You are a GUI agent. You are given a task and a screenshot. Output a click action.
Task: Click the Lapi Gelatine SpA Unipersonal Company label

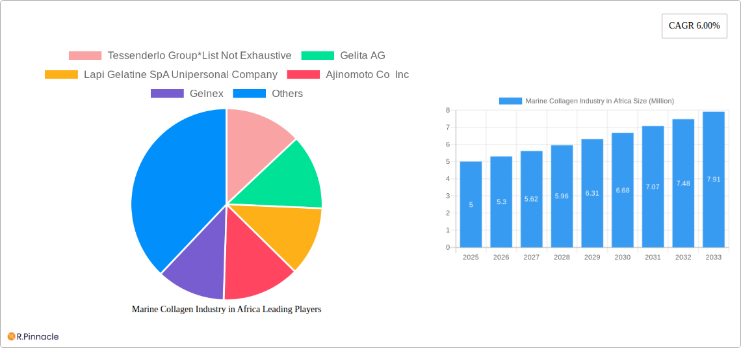click(181, 75)
